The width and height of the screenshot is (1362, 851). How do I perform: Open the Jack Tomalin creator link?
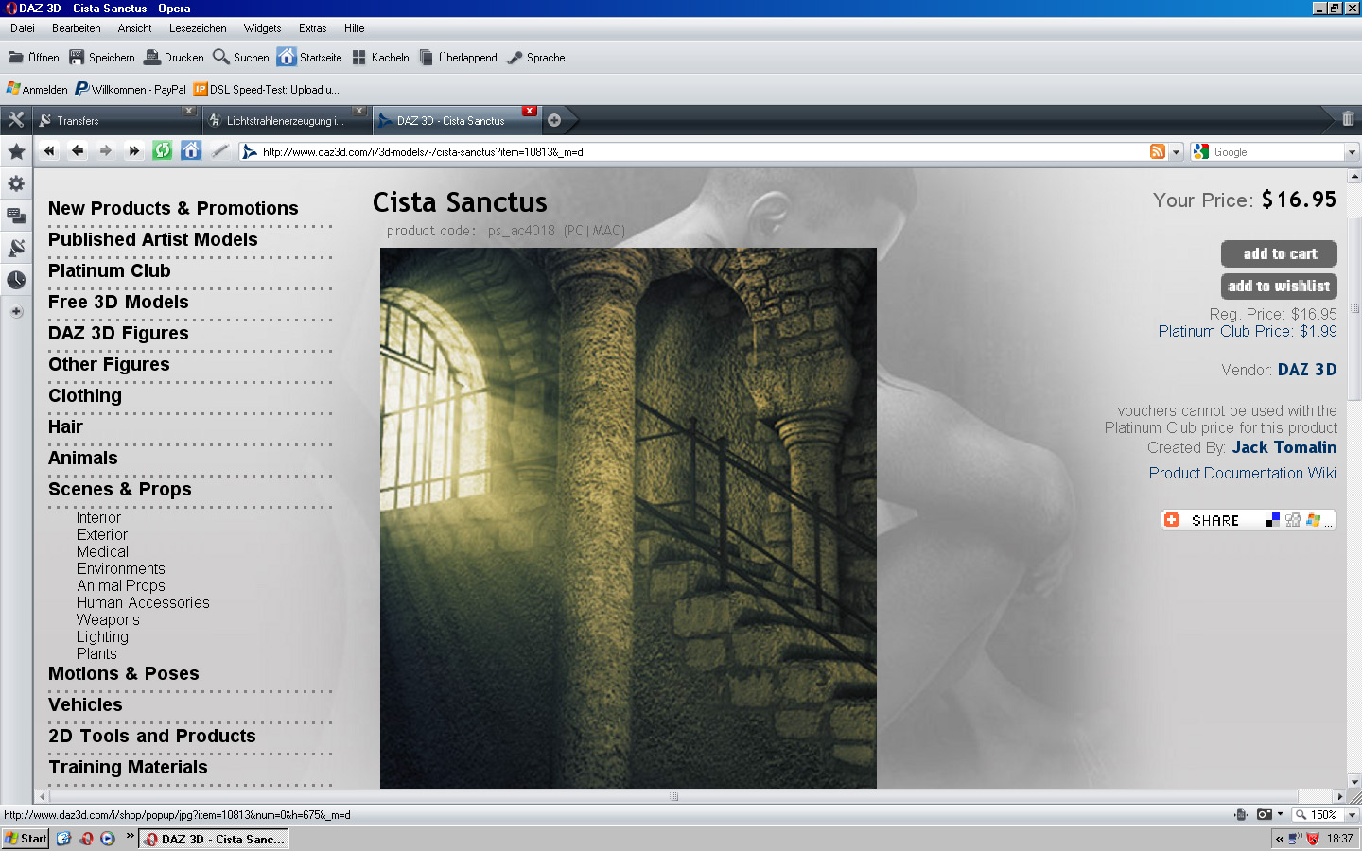click(1284, 447)
